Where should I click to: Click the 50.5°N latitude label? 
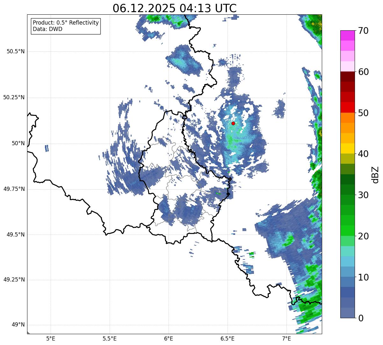[x=16, y=52]
